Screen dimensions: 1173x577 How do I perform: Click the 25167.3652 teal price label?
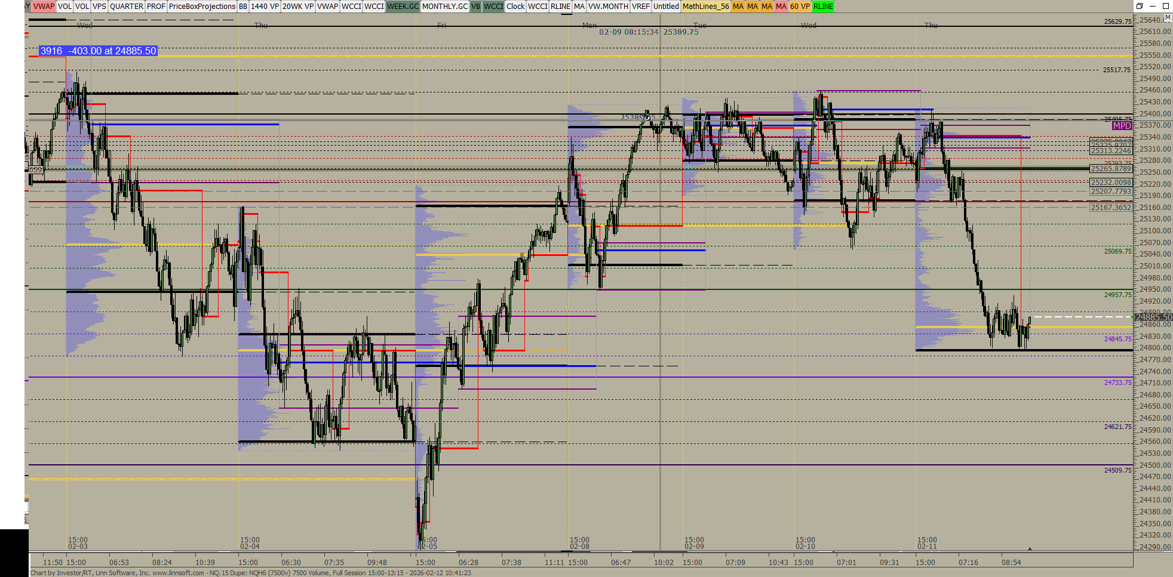[1111, 208]
